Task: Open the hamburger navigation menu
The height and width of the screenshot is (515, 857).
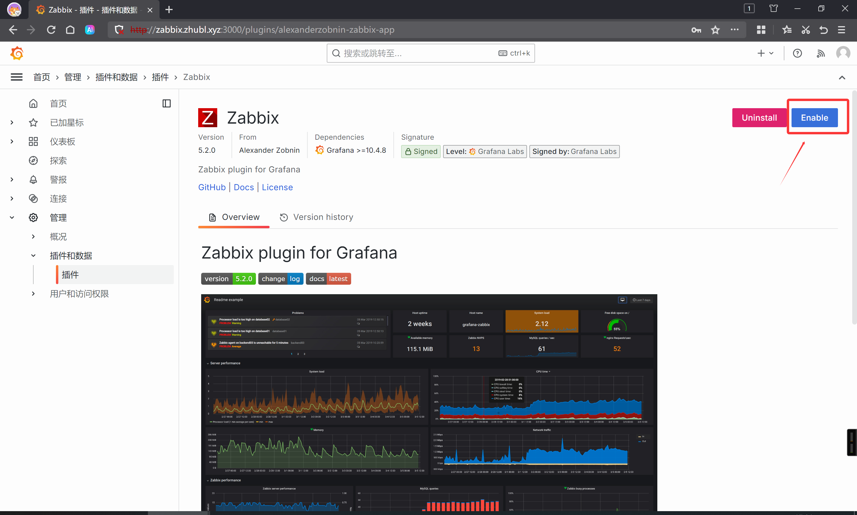Action: [x=17, y=77]
